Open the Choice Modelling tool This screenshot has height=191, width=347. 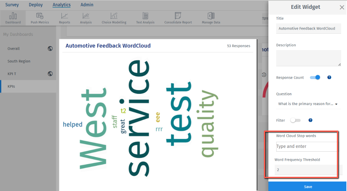[x=114, y=18]
